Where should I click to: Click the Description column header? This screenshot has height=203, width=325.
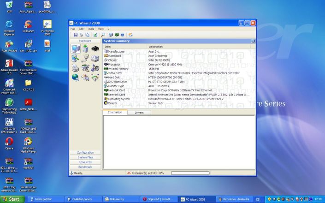[199, 47]
